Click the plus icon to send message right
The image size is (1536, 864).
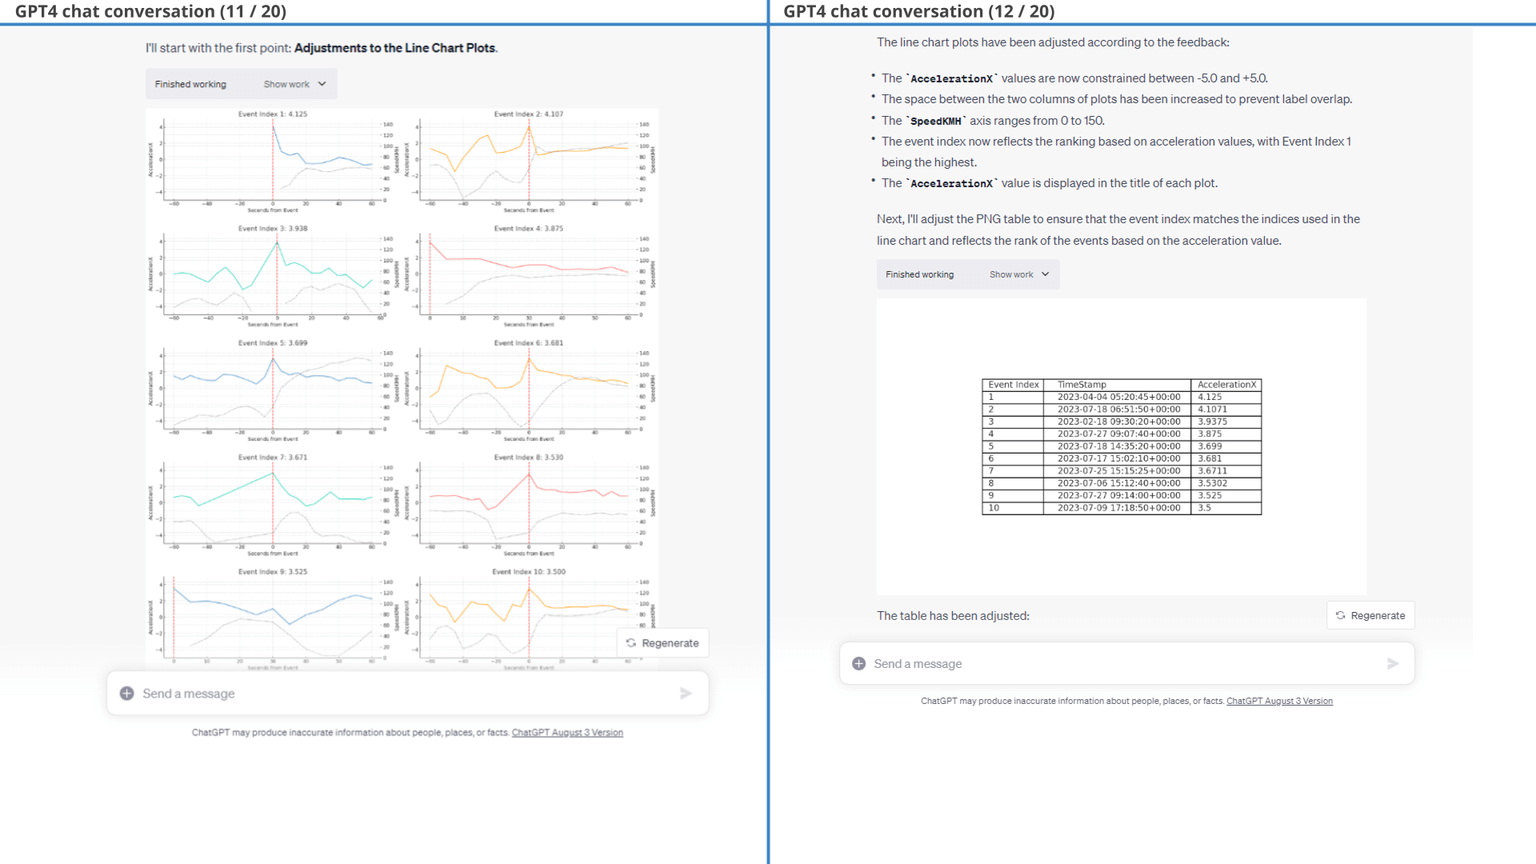(860, 663)
